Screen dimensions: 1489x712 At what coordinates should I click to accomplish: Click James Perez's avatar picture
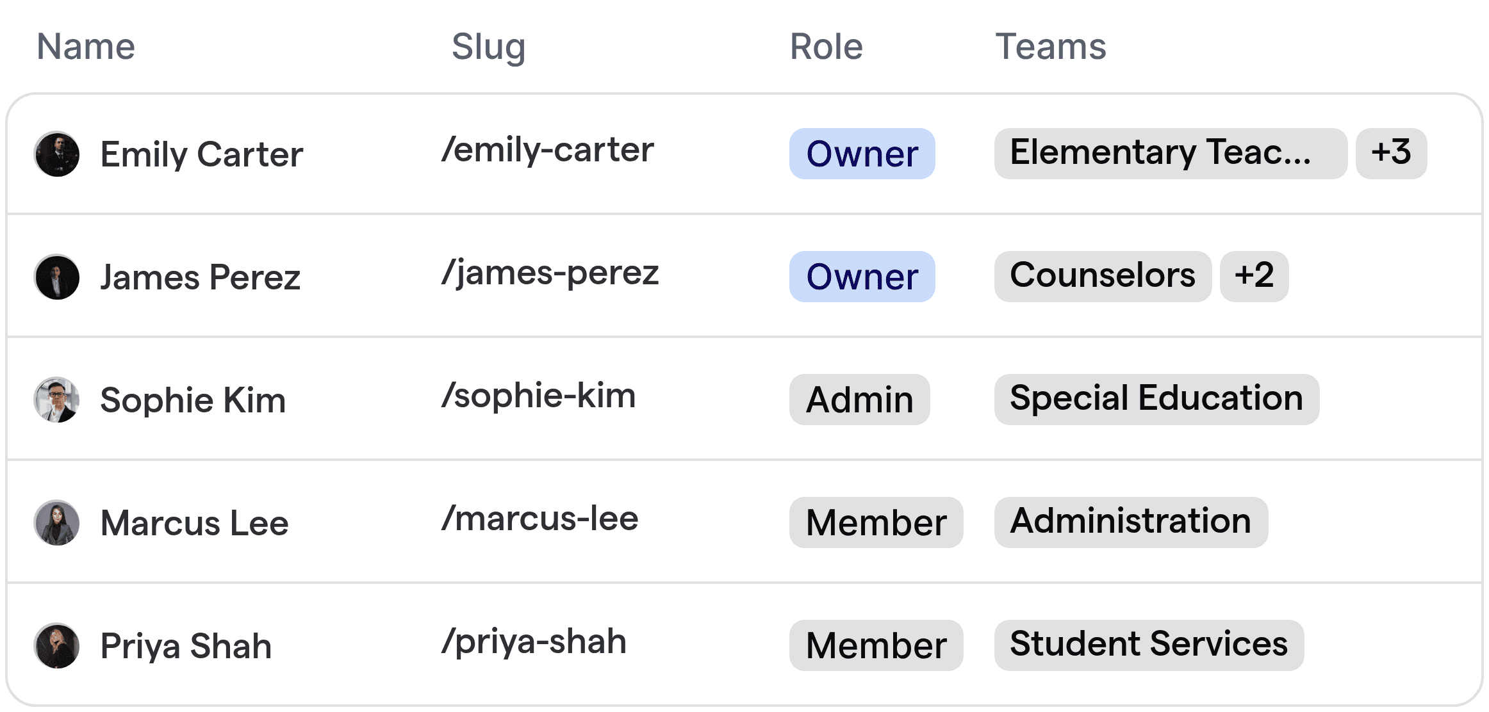[x=57, y=277]
